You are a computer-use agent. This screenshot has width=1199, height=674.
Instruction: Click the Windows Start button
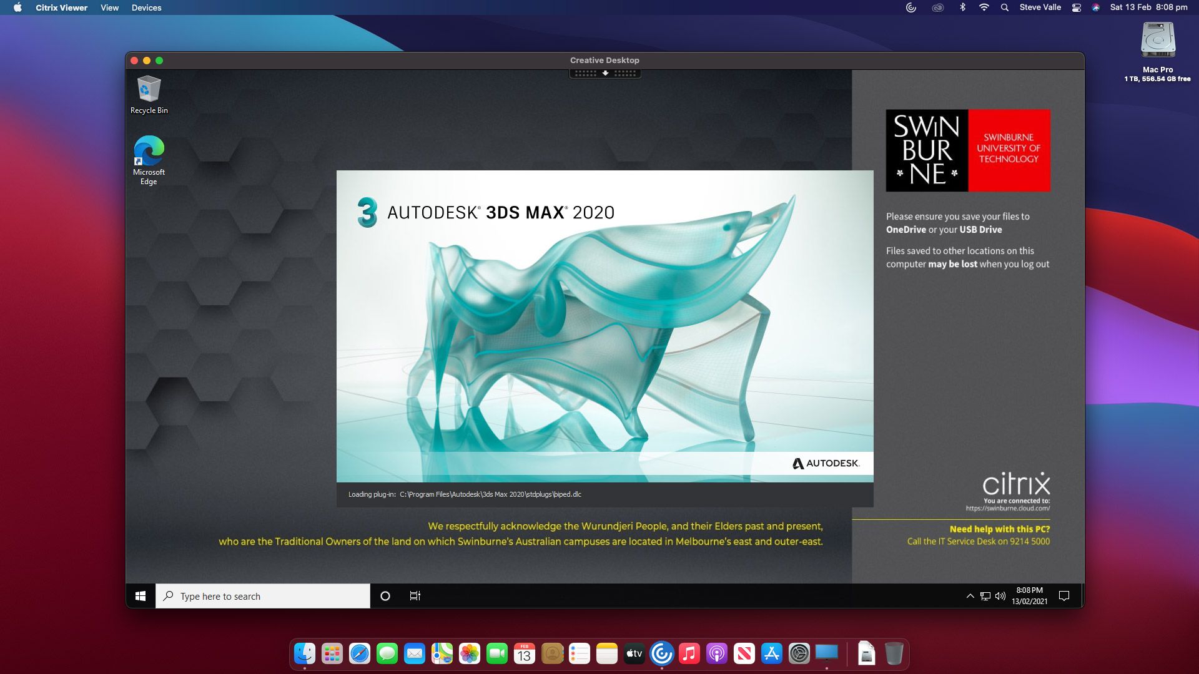click(x=141, y=596)
